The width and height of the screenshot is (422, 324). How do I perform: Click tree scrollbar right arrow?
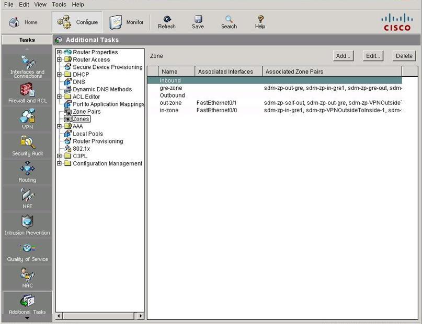click(141, 316)
